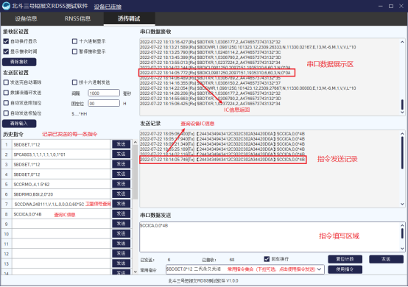The image size is (408, 287).
Task: Click the app logo icon in title bar
Action: coord(6,6)
